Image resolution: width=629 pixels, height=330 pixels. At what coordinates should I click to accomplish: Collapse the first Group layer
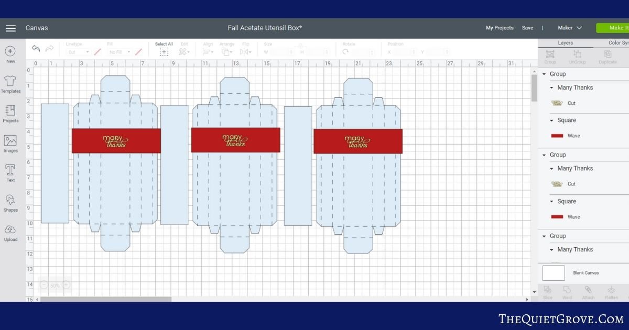[545, 74]
